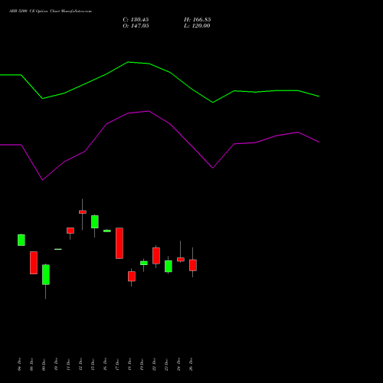Image resolution: width=383 pixels, height=383 pixels.
Task: Select the '16 Dec' date label
Action: 105,364
